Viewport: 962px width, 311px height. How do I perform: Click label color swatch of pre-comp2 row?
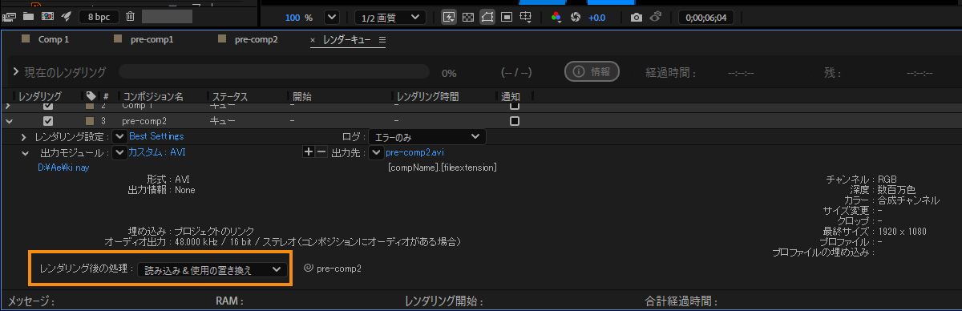pyautogui.click(x=90, y=121)
